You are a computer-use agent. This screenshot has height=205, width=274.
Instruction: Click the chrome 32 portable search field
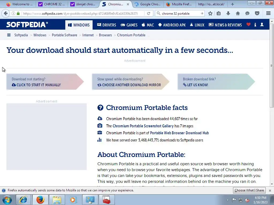pyautogui.click(x=180, y=13)
